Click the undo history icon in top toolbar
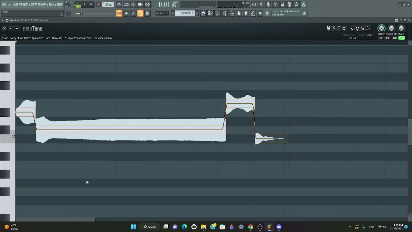The width and height of the screenshot is (412, 232). [254, 5]
